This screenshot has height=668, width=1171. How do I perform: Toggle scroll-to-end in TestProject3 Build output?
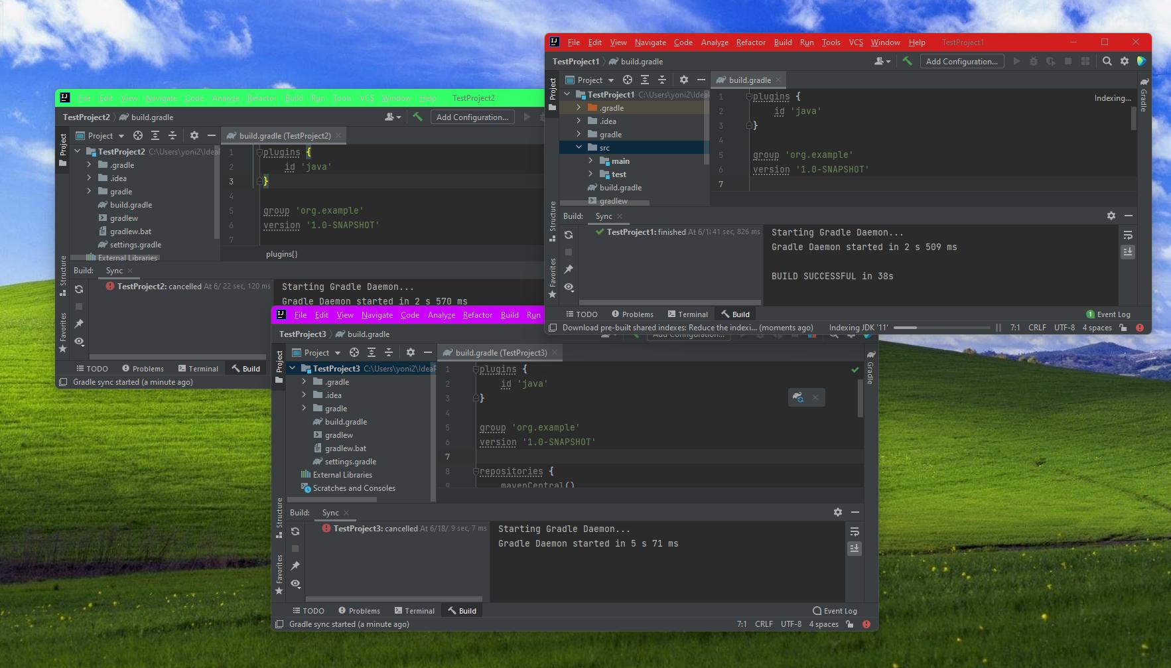click(854, 549)
